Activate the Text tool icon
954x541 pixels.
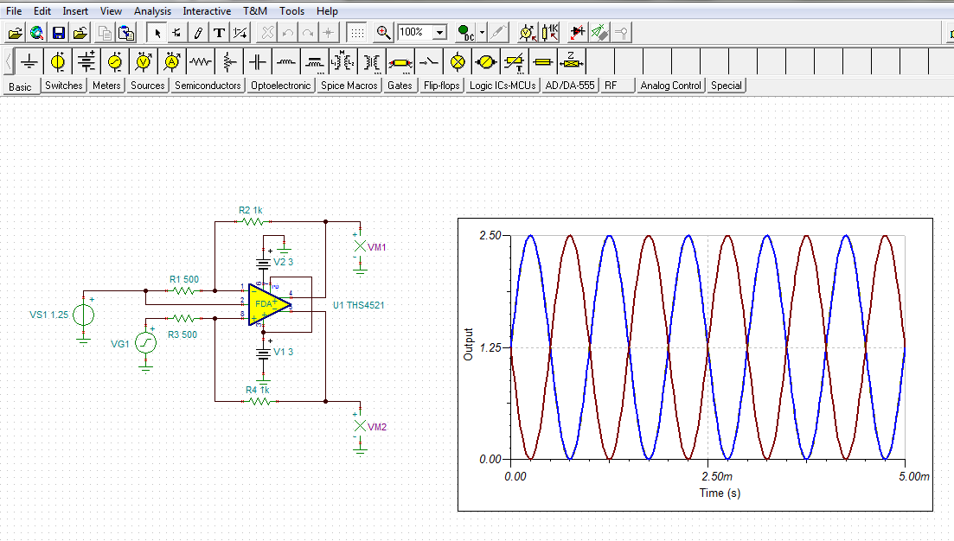tap(220, 33)
